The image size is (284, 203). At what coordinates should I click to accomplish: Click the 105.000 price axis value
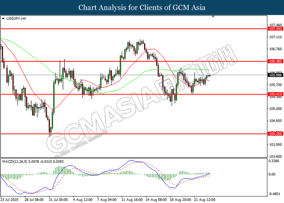tap(275, 109)
